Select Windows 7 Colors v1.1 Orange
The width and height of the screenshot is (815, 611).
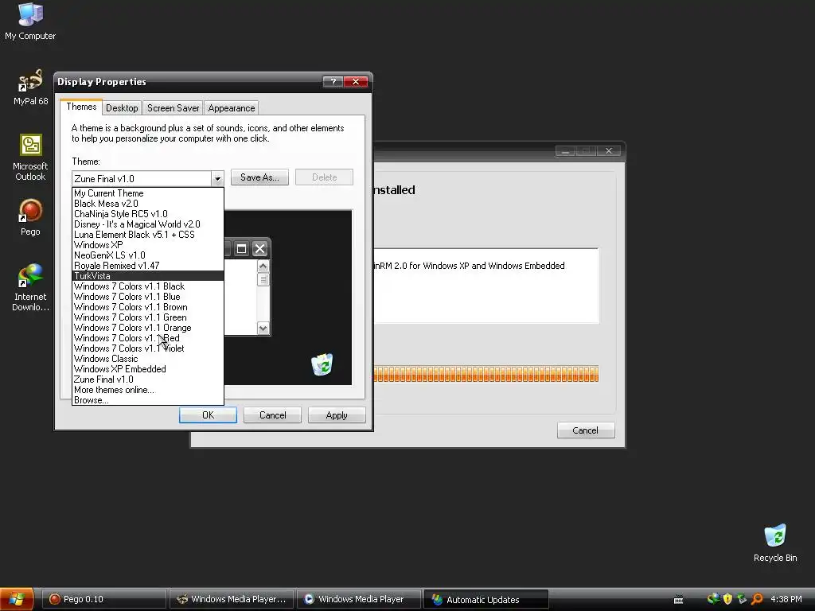(147, 328)
